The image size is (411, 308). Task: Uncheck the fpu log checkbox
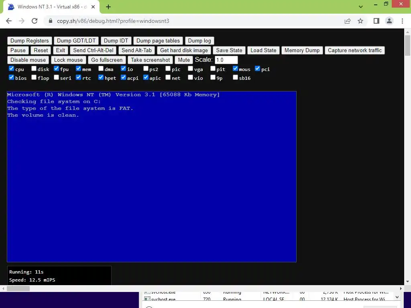click(56, 69)
